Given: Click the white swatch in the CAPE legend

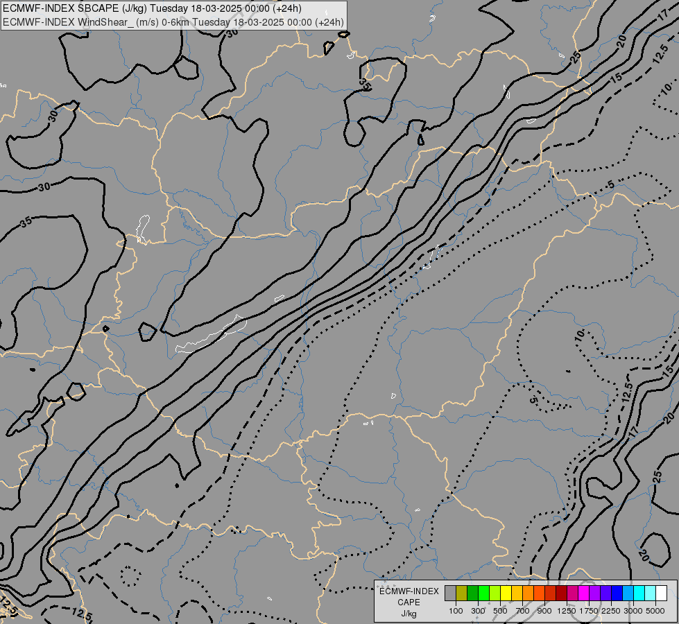Looking at the screenshot, I should [x=661, y=593].
